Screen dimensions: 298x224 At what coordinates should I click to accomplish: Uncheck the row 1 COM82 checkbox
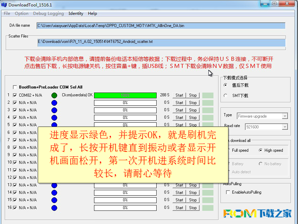point(15,95)
